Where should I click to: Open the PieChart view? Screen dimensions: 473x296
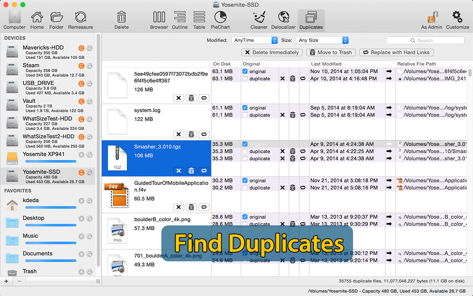click(220, 19)
